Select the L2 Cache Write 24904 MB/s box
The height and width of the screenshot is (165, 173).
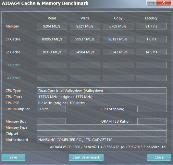[85, 52]
